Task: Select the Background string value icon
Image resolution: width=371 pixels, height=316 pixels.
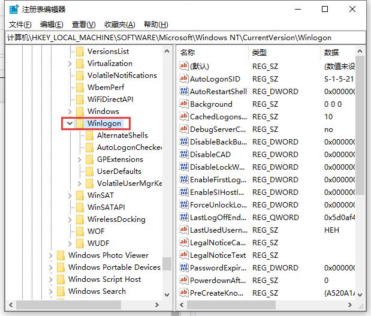Action: [x=184, y=104]
